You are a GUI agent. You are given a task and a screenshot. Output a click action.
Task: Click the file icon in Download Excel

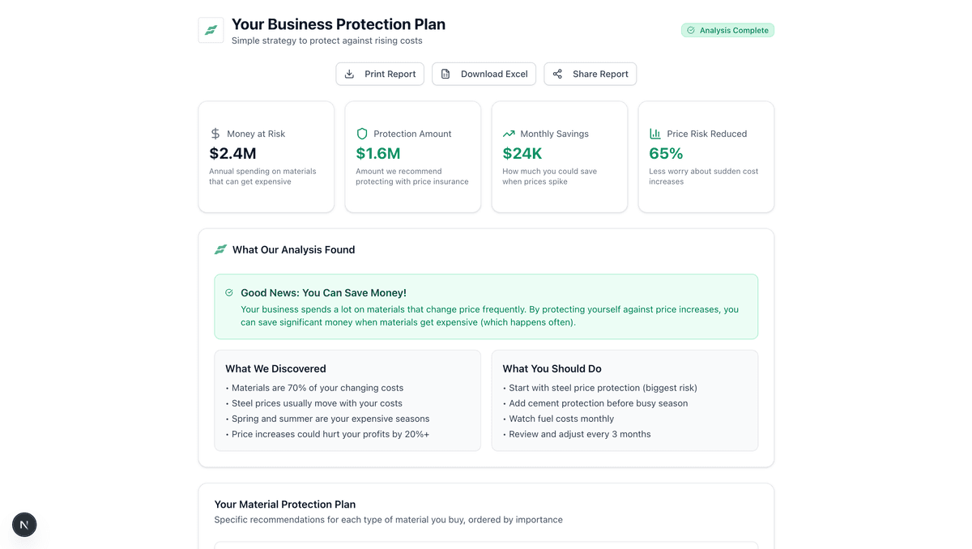[446, 74]
